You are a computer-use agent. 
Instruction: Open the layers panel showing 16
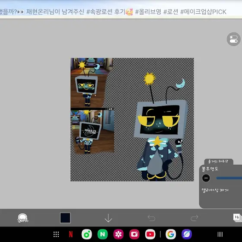237,218
